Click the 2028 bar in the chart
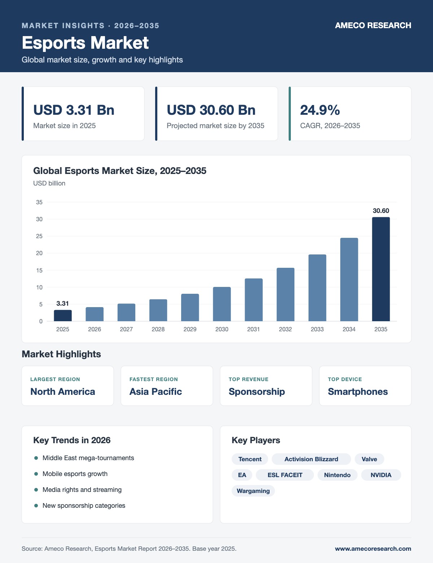This screenshot has height=563, width=433. (x=158, y=310)
